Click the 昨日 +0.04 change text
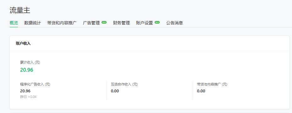 tap(28, 97)
